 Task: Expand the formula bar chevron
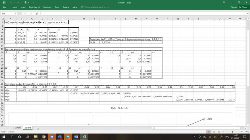[x=248, y=14]
